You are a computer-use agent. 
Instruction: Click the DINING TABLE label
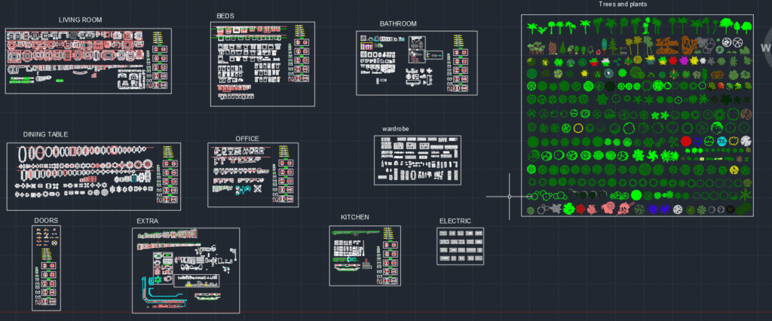(45, 134)
